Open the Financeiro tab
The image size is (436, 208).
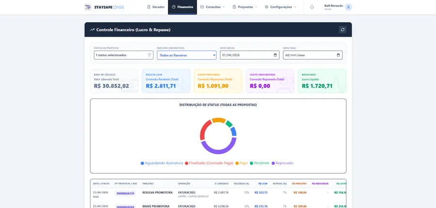pos(183,7)
